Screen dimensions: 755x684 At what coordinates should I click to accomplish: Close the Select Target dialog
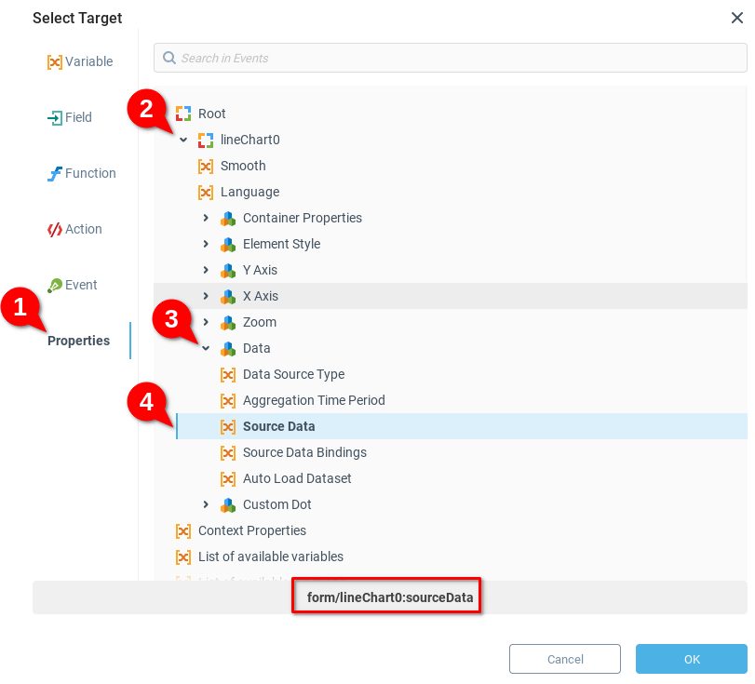click(x=736, y=18)
